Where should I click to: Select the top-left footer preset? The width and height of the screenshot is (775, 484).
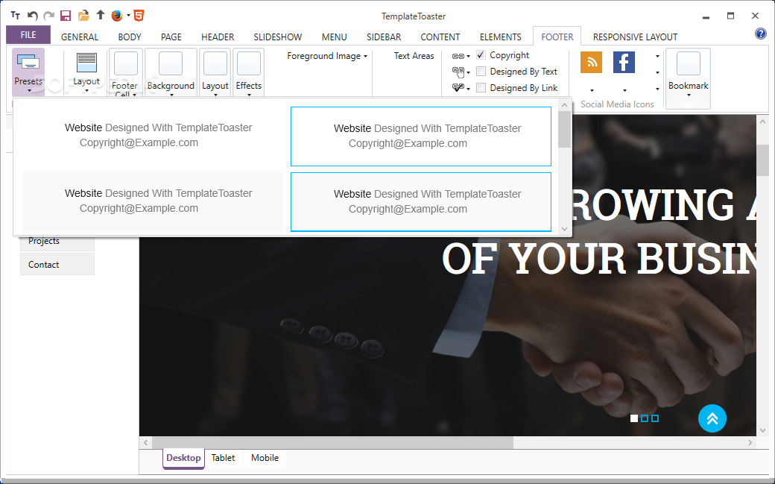point(153,136)
